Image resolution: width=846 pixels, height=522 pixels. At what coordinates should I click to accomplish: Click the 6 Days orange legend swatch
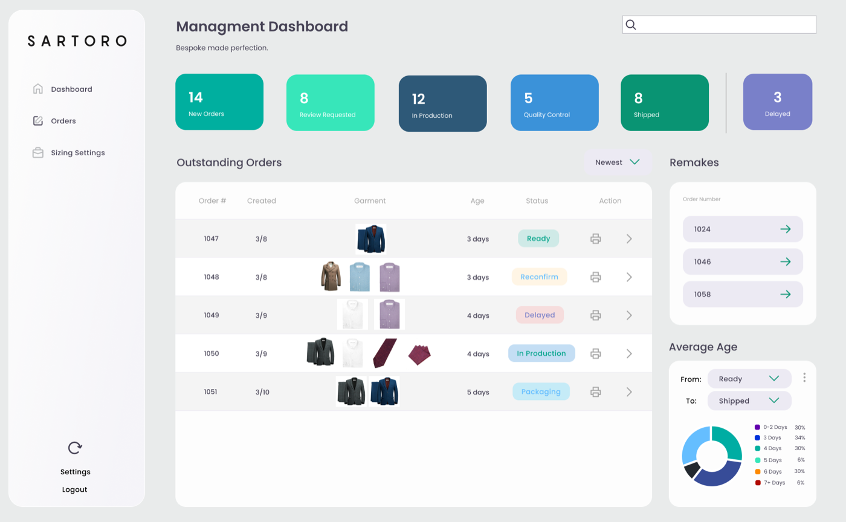pos(757,471)
